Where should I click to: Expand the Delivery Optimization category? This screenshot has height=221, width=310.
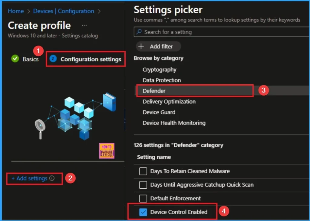tap(169, 102)
